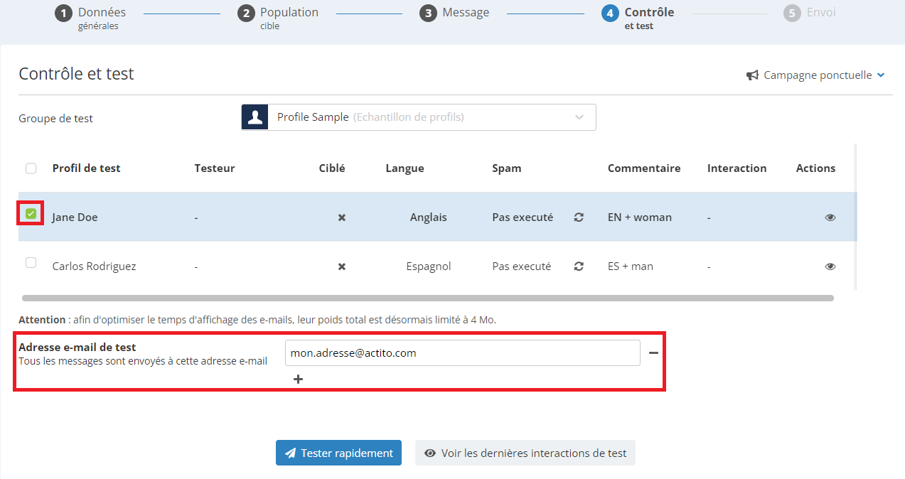Screen dimensions: 905x479
Task: Preview message for Carlos Rodriguez via eye icon
Action: coord(830,267)
